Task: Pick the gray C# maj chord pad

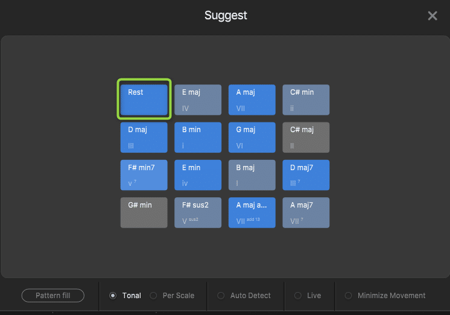Action: (x=306, y=137)
